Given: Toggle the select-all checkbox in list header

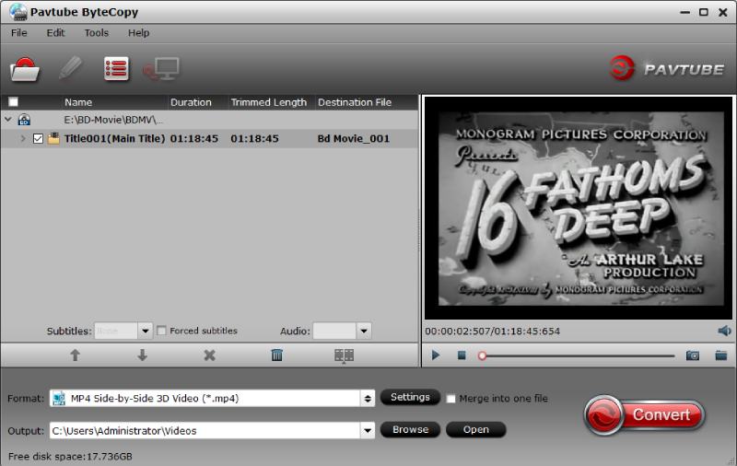Looking at the screenshot, I should point(14,102).
